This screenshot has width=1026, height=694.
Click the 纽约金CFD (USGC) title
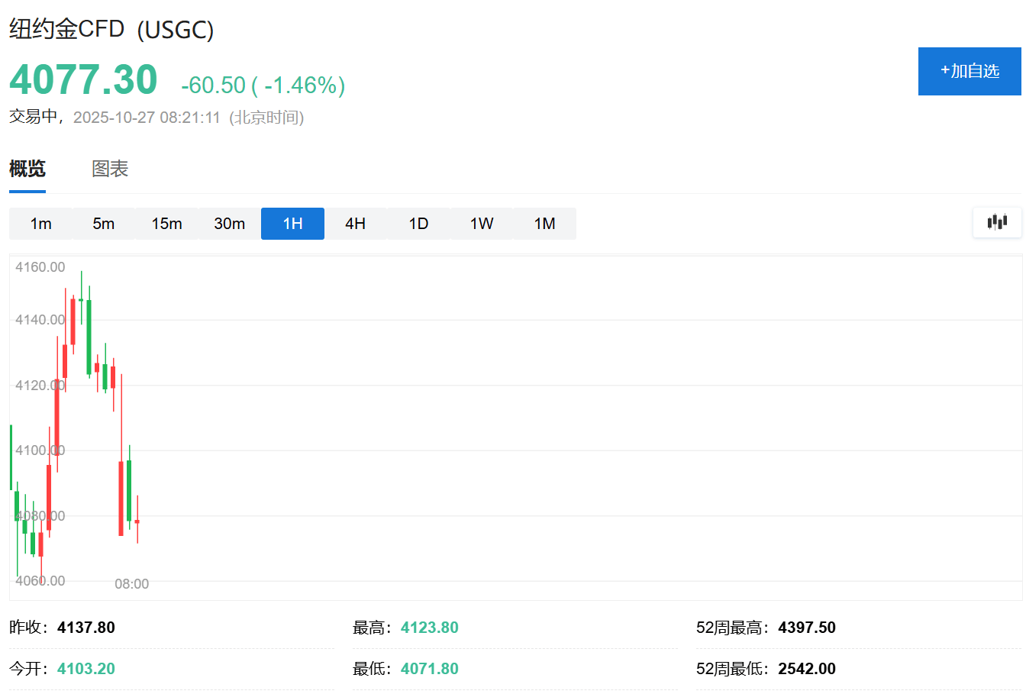point(111,29)
